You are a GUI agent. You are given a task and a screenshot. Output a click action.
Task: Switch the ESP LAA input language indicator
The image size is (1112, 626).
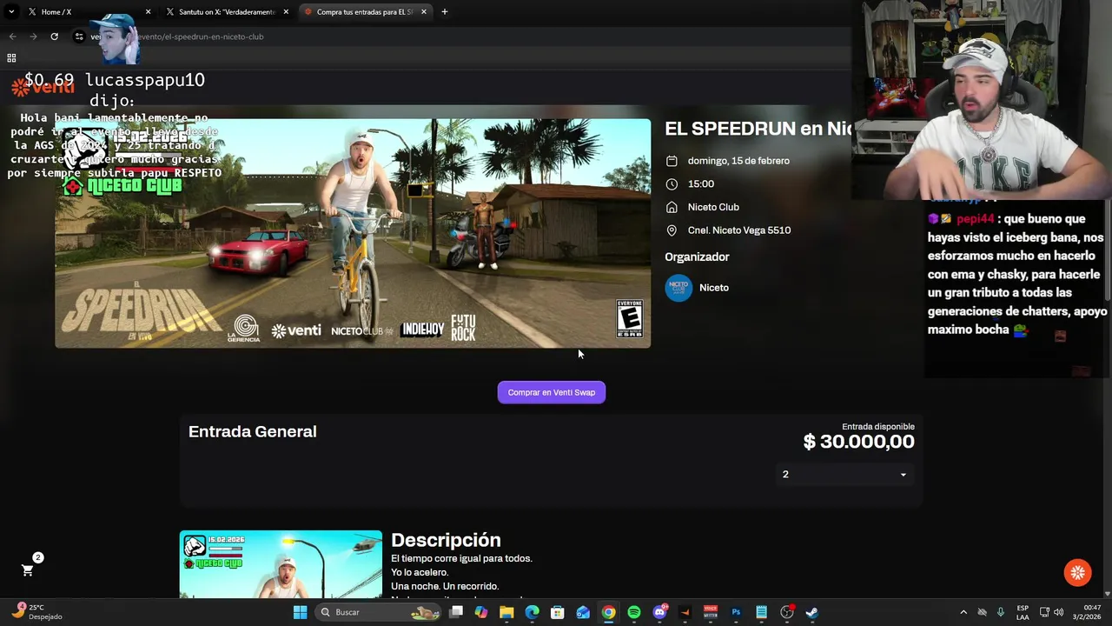coord(1023,612)
